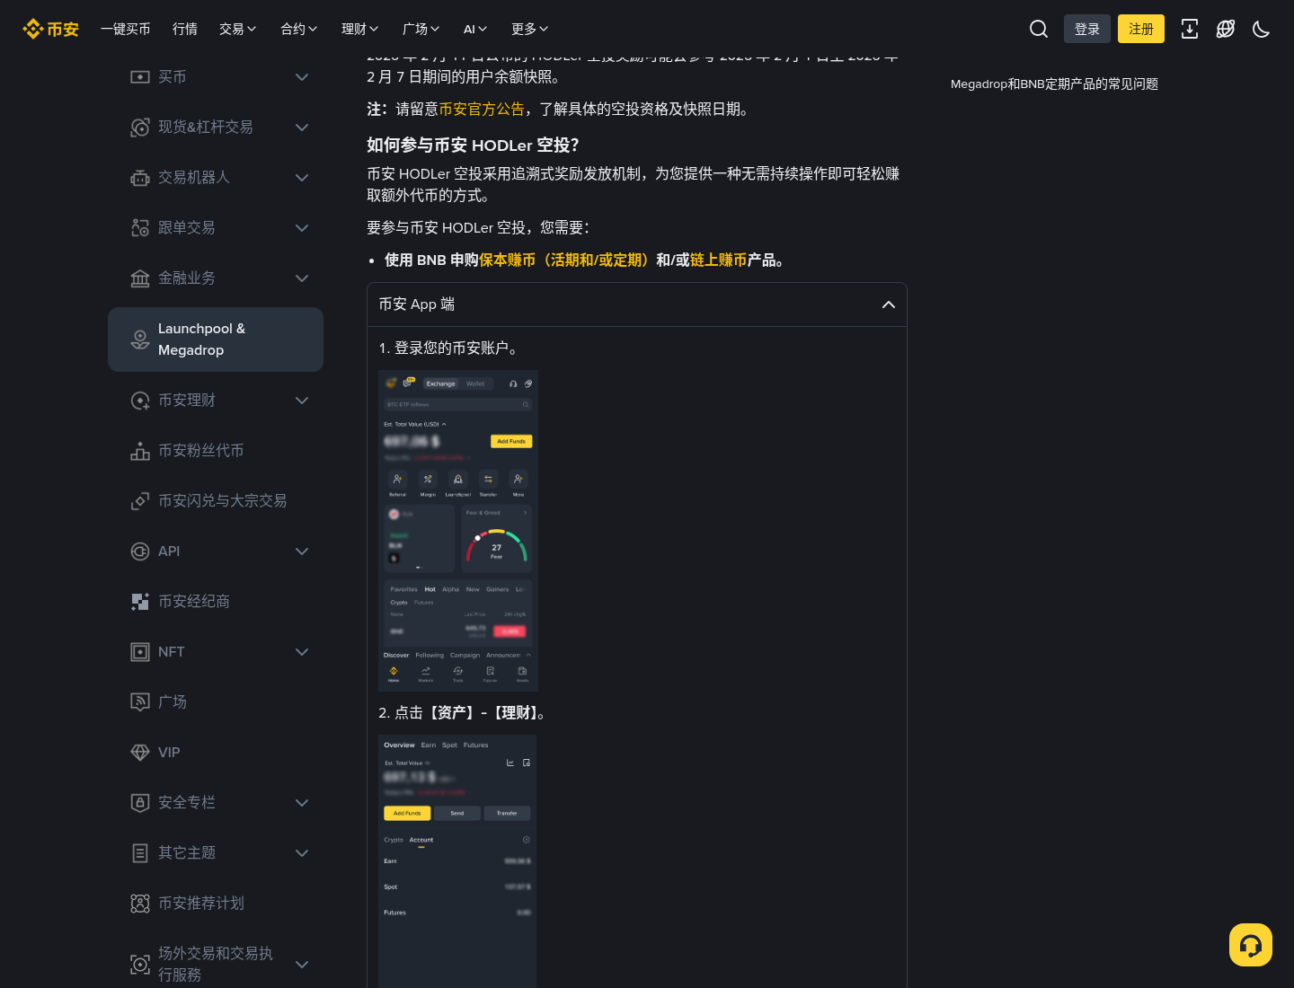This screenshot has width=1294, height=988.
Task: Expand the 买币 sidebar section chevron
Action: [x=302, y=77]
